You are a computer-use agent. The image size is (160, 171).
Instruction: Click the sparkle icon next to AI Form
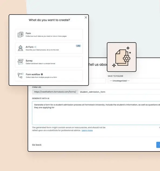click(x=35, y=47)
